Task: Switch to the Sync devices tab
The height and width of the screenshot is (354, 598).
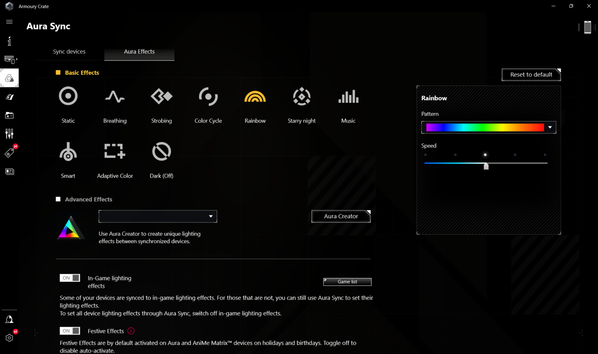Action: pyautogui.click(x=69, y=51)
